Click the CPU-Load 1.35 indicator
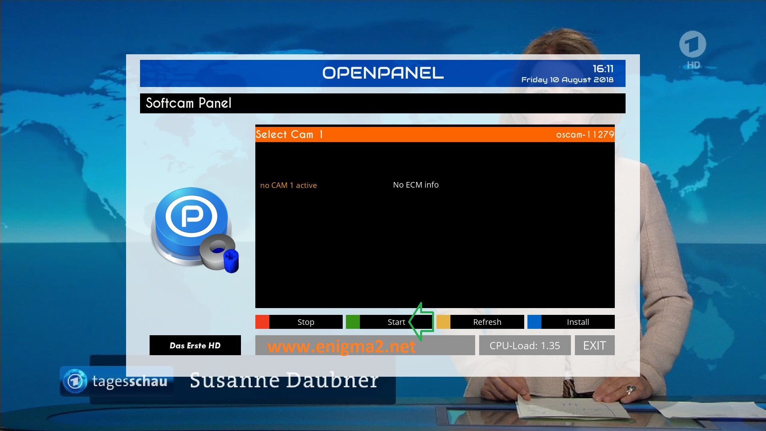The height and width of the screenshot is (431, 766). (525, 345)
